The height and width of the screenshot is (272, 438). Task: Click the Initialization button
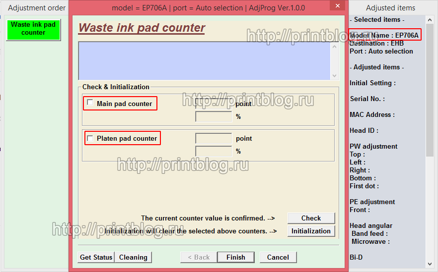point(311,231)
